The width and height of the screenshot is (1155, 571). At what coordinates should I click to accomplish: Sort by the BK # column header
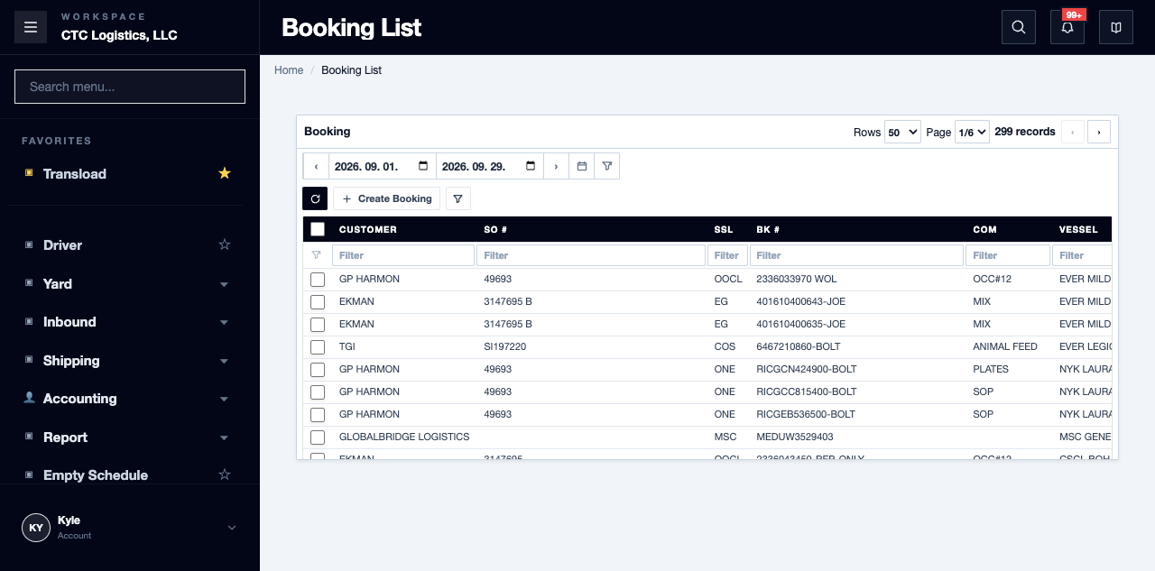(x=768, y=229)
